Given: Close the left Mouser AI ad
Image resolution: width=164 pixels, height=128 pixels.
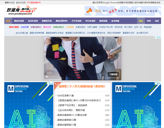Looking at the screenshot, I should coord(52,83).
